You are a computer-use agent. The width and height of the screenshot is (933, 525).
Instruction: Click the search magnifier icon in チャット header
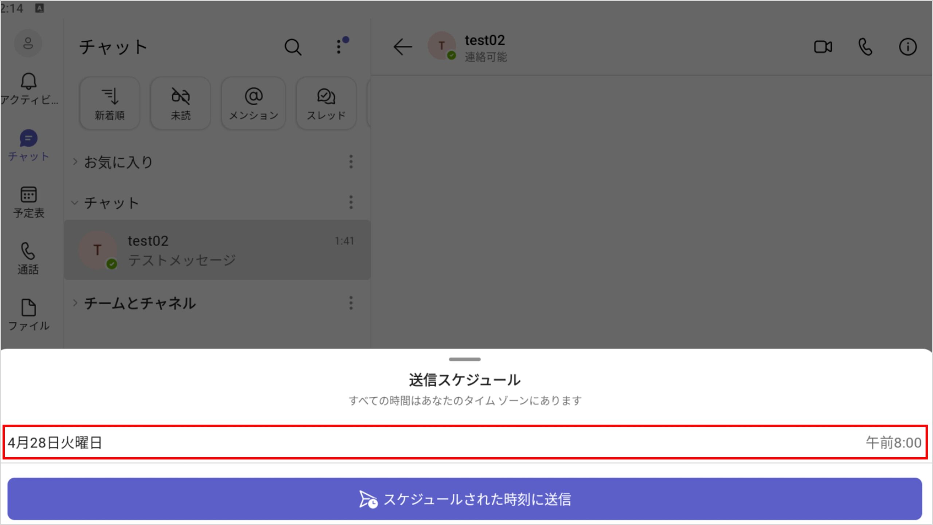pos(293,47)
